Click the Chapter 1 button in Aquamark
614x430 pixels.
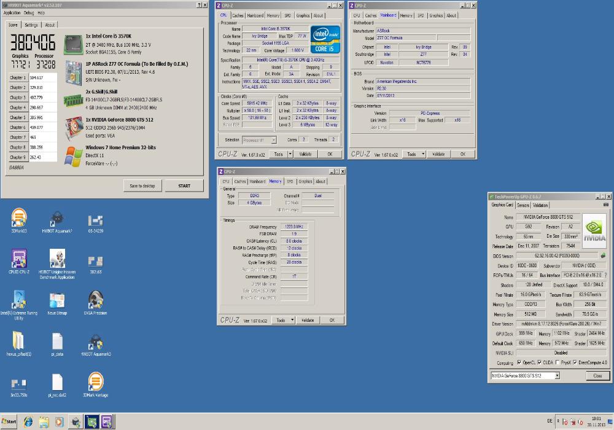tap(18, 77)
